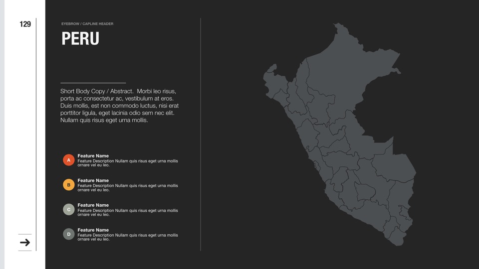Click the light gray circle marked C
The height and width of the screenshot is (269, 479).
[69, 209]
